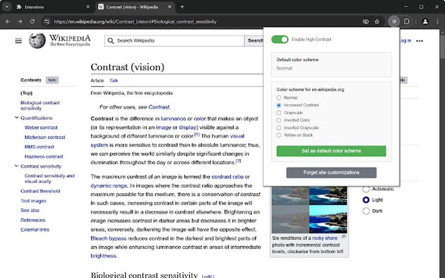Click the Wikipedia globe logo
This screenshot has width=445, height=278.
(38, 41)
